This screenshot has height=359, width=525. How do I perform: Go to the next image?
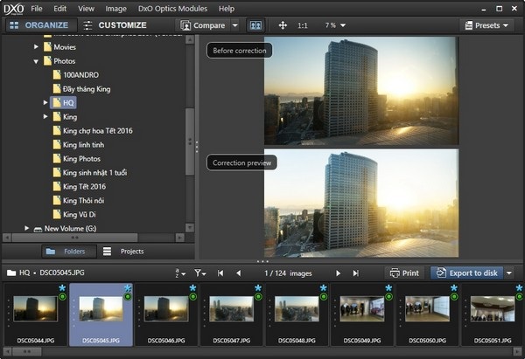338,273
